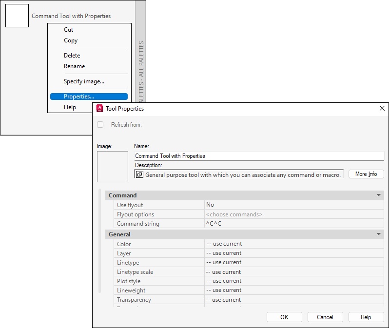Edit the Command string value ^C^C

pos(294,224)
